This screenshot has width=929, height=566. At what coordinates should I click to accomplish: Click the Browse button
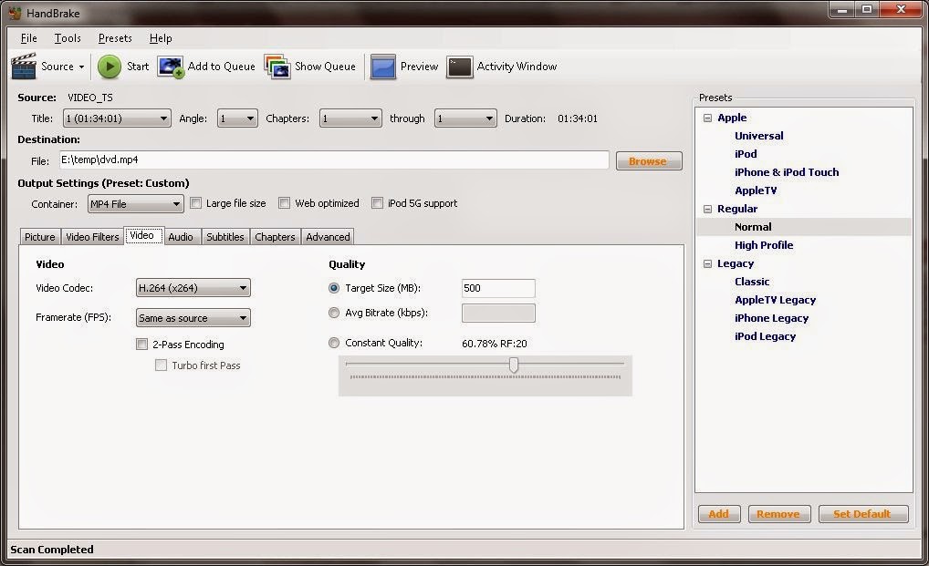[x=649, y=161]
